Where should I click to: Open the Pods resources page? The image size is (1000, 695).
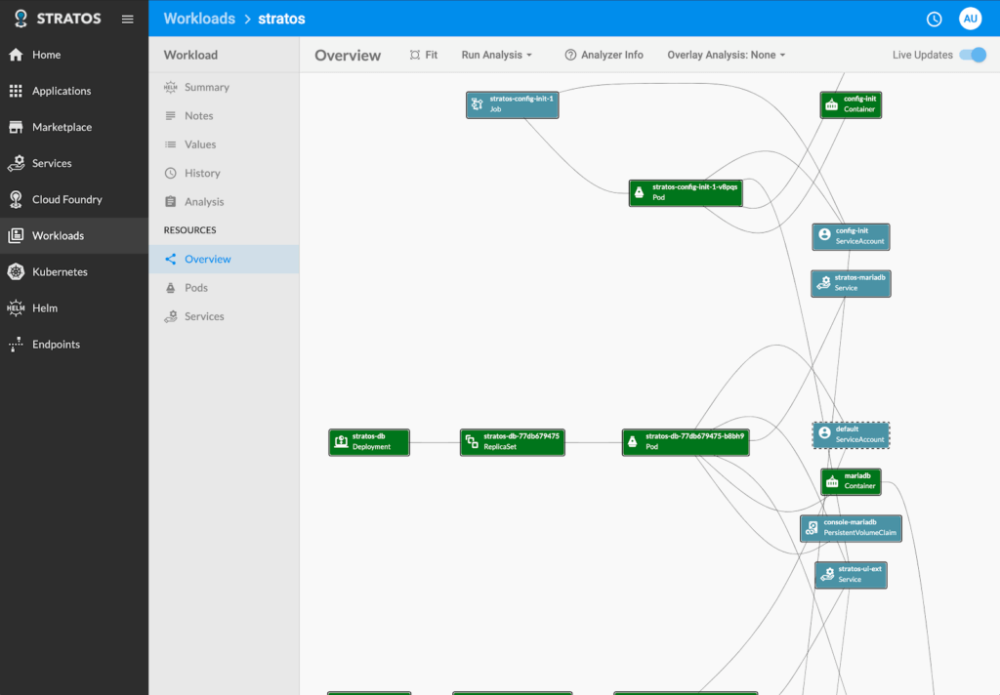[x=224, y=288]
